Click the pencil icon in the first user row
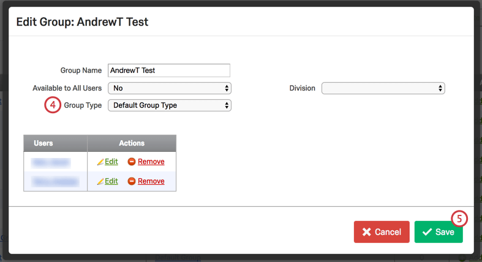 click(x=100, y=162)
